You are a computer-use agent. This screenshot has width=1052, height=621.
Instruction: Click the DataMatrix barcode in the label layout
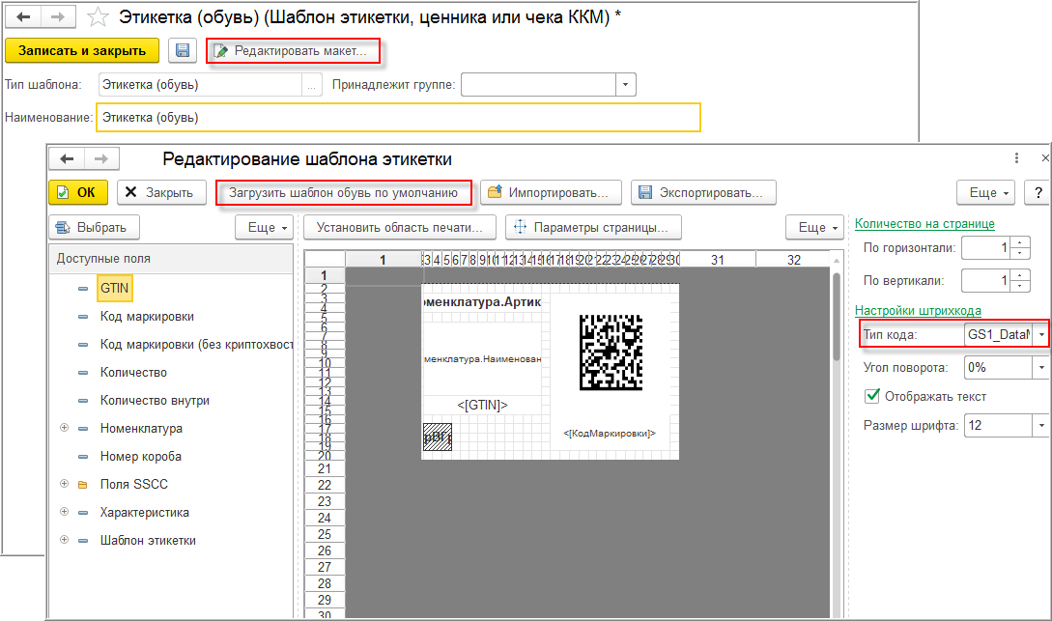611,353
